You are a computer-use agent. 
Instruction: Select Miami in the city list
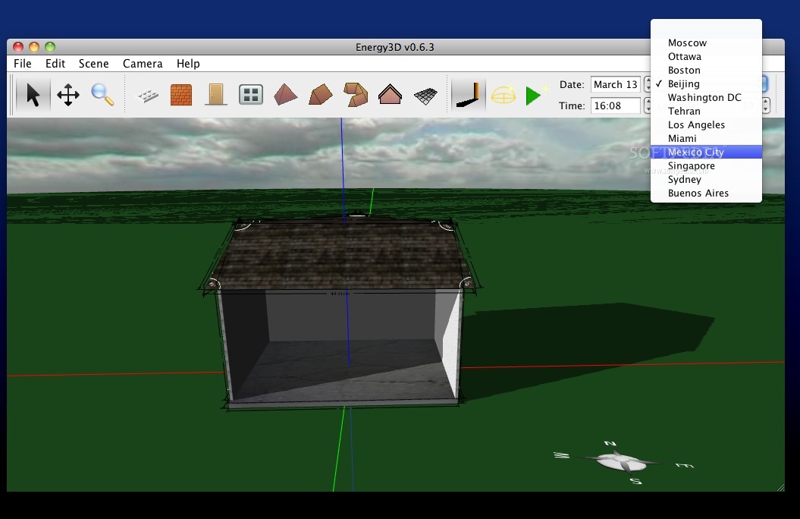706,138
